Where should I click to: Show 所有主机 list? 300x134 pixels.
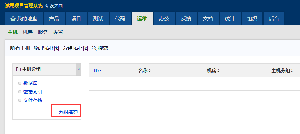pyautogui.click(x=20, y=48)
